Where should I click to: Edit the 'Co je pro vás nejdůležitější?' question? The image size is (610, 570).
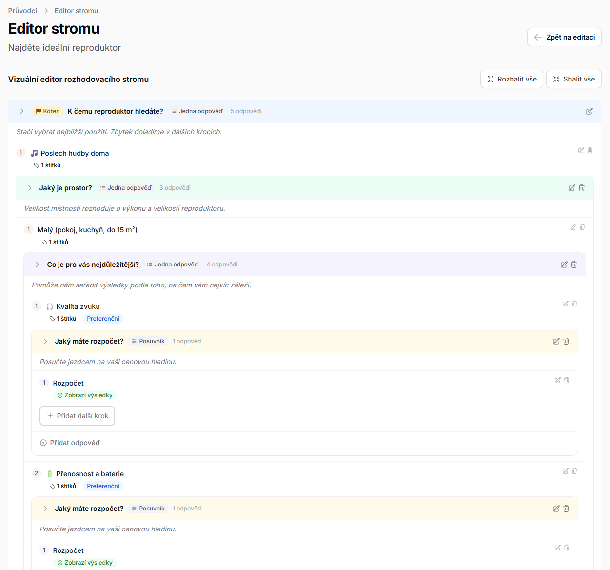[564, 265]
